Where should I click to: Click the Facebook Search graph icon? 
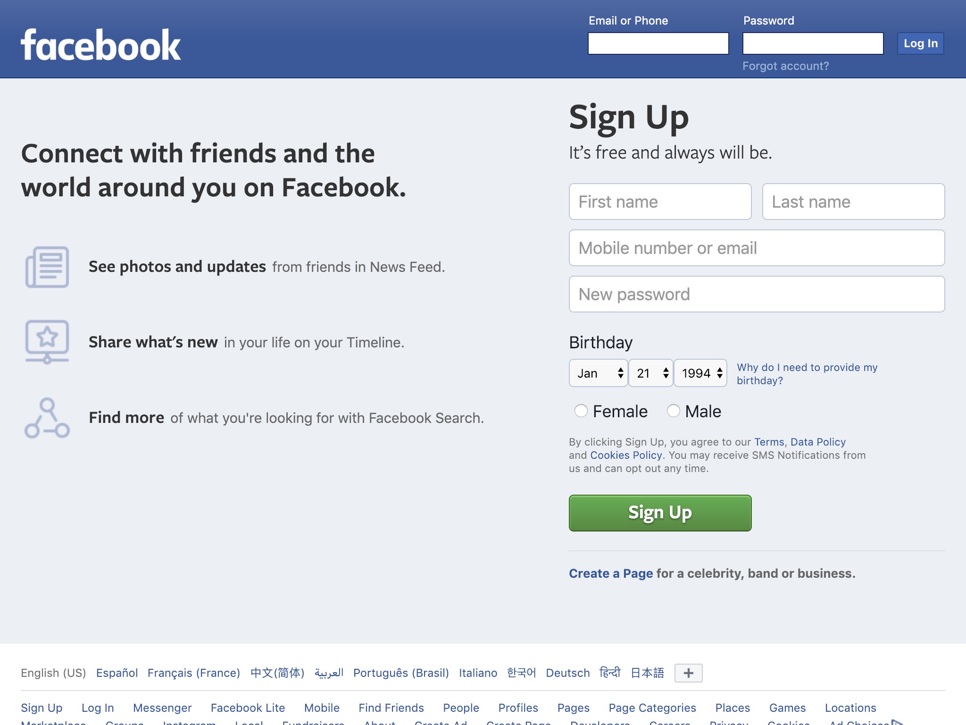point(47,418)
